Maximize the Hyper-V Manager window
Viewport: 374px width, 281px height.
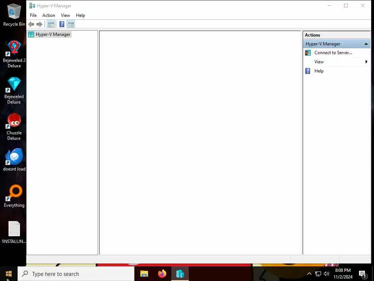pyautogui.click(x=346, y=5)
